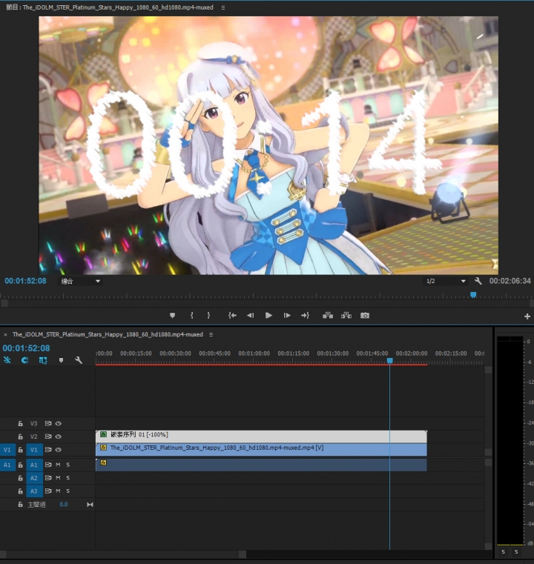Open the button editor plus icon
Viewport: 534px width, 564px height.
[x=527, y=316]
